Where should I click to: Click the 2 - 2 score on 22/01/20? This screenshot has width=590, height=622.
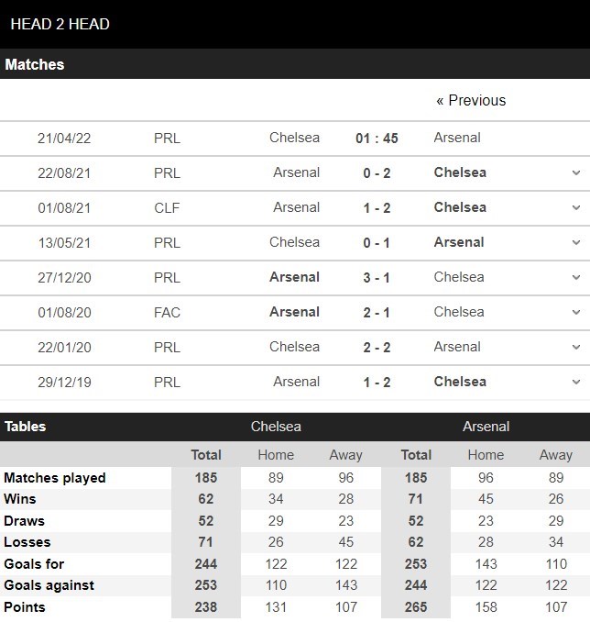tap(377, 348)
